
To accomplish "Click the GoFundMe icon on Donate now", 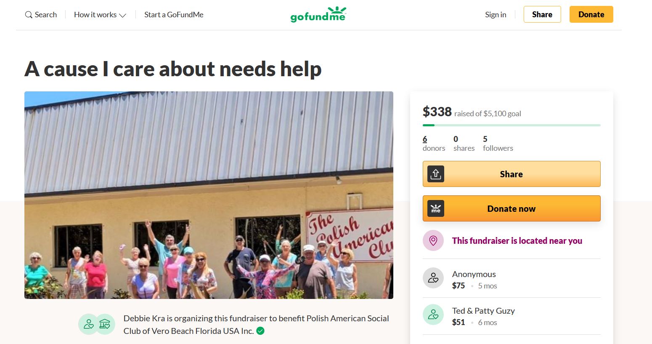I will (x=436, y=208).
